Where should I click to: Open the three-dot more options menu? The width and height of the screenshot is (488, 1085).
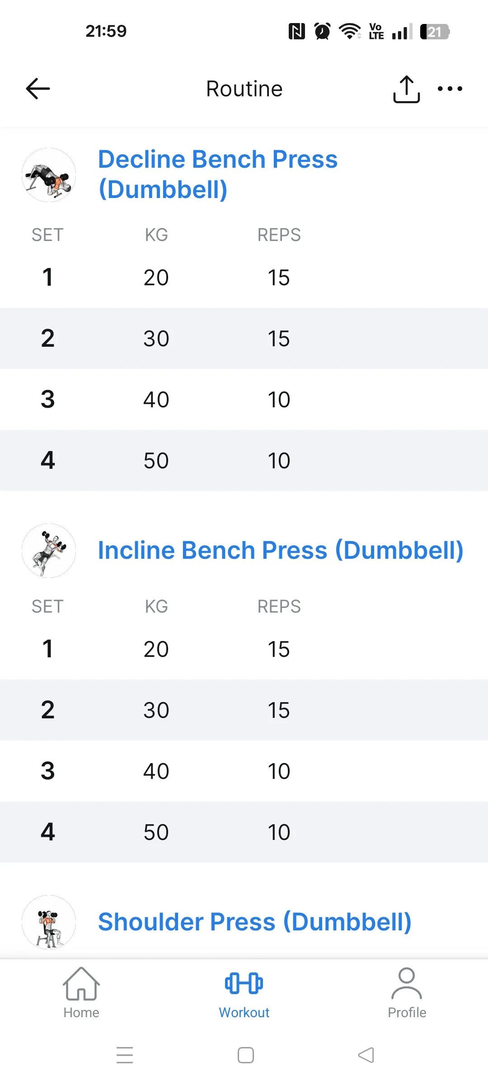(x=450, y=89)
